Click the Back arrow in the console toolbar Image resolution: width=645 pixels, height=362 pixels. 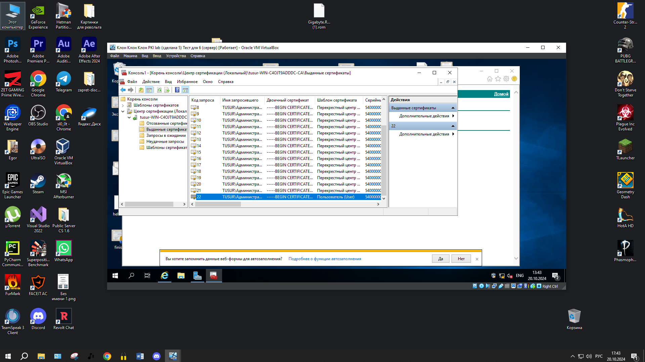click(123, 90)
